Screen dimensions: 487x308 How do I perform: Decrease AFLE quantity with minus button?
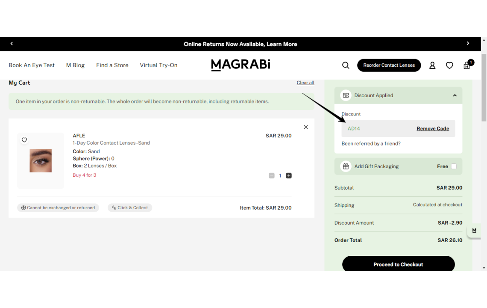(271, 176)
